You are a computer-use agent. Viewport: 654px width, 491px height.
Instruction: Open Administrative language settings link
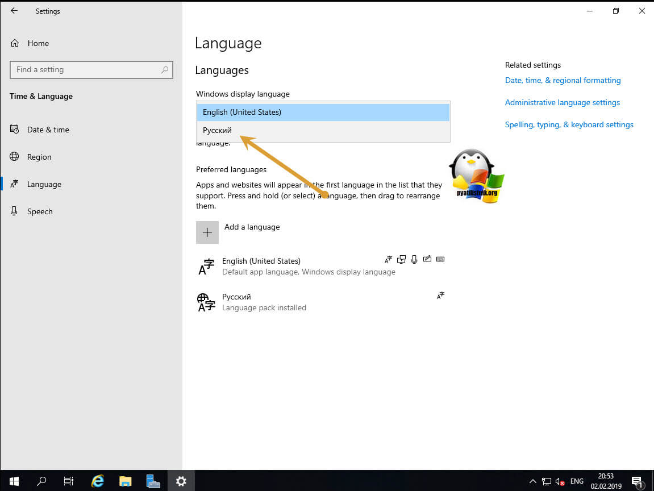click(x=562, y=102)
